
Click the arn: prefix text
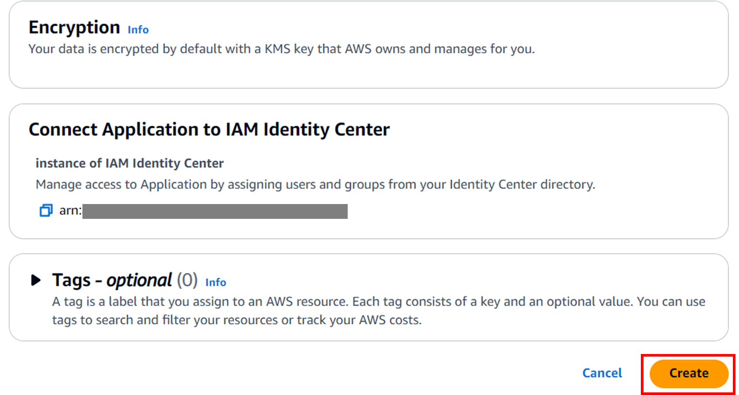tap(70, 211)
